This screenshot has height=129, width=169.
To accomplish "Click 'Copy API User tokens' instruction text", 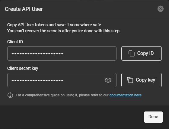I will click(x=55, y=25).
